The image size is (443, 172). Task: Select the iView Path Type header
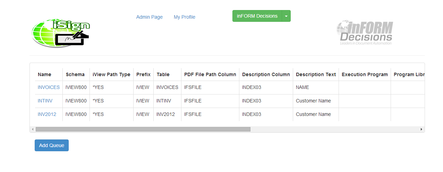[111, 74]
